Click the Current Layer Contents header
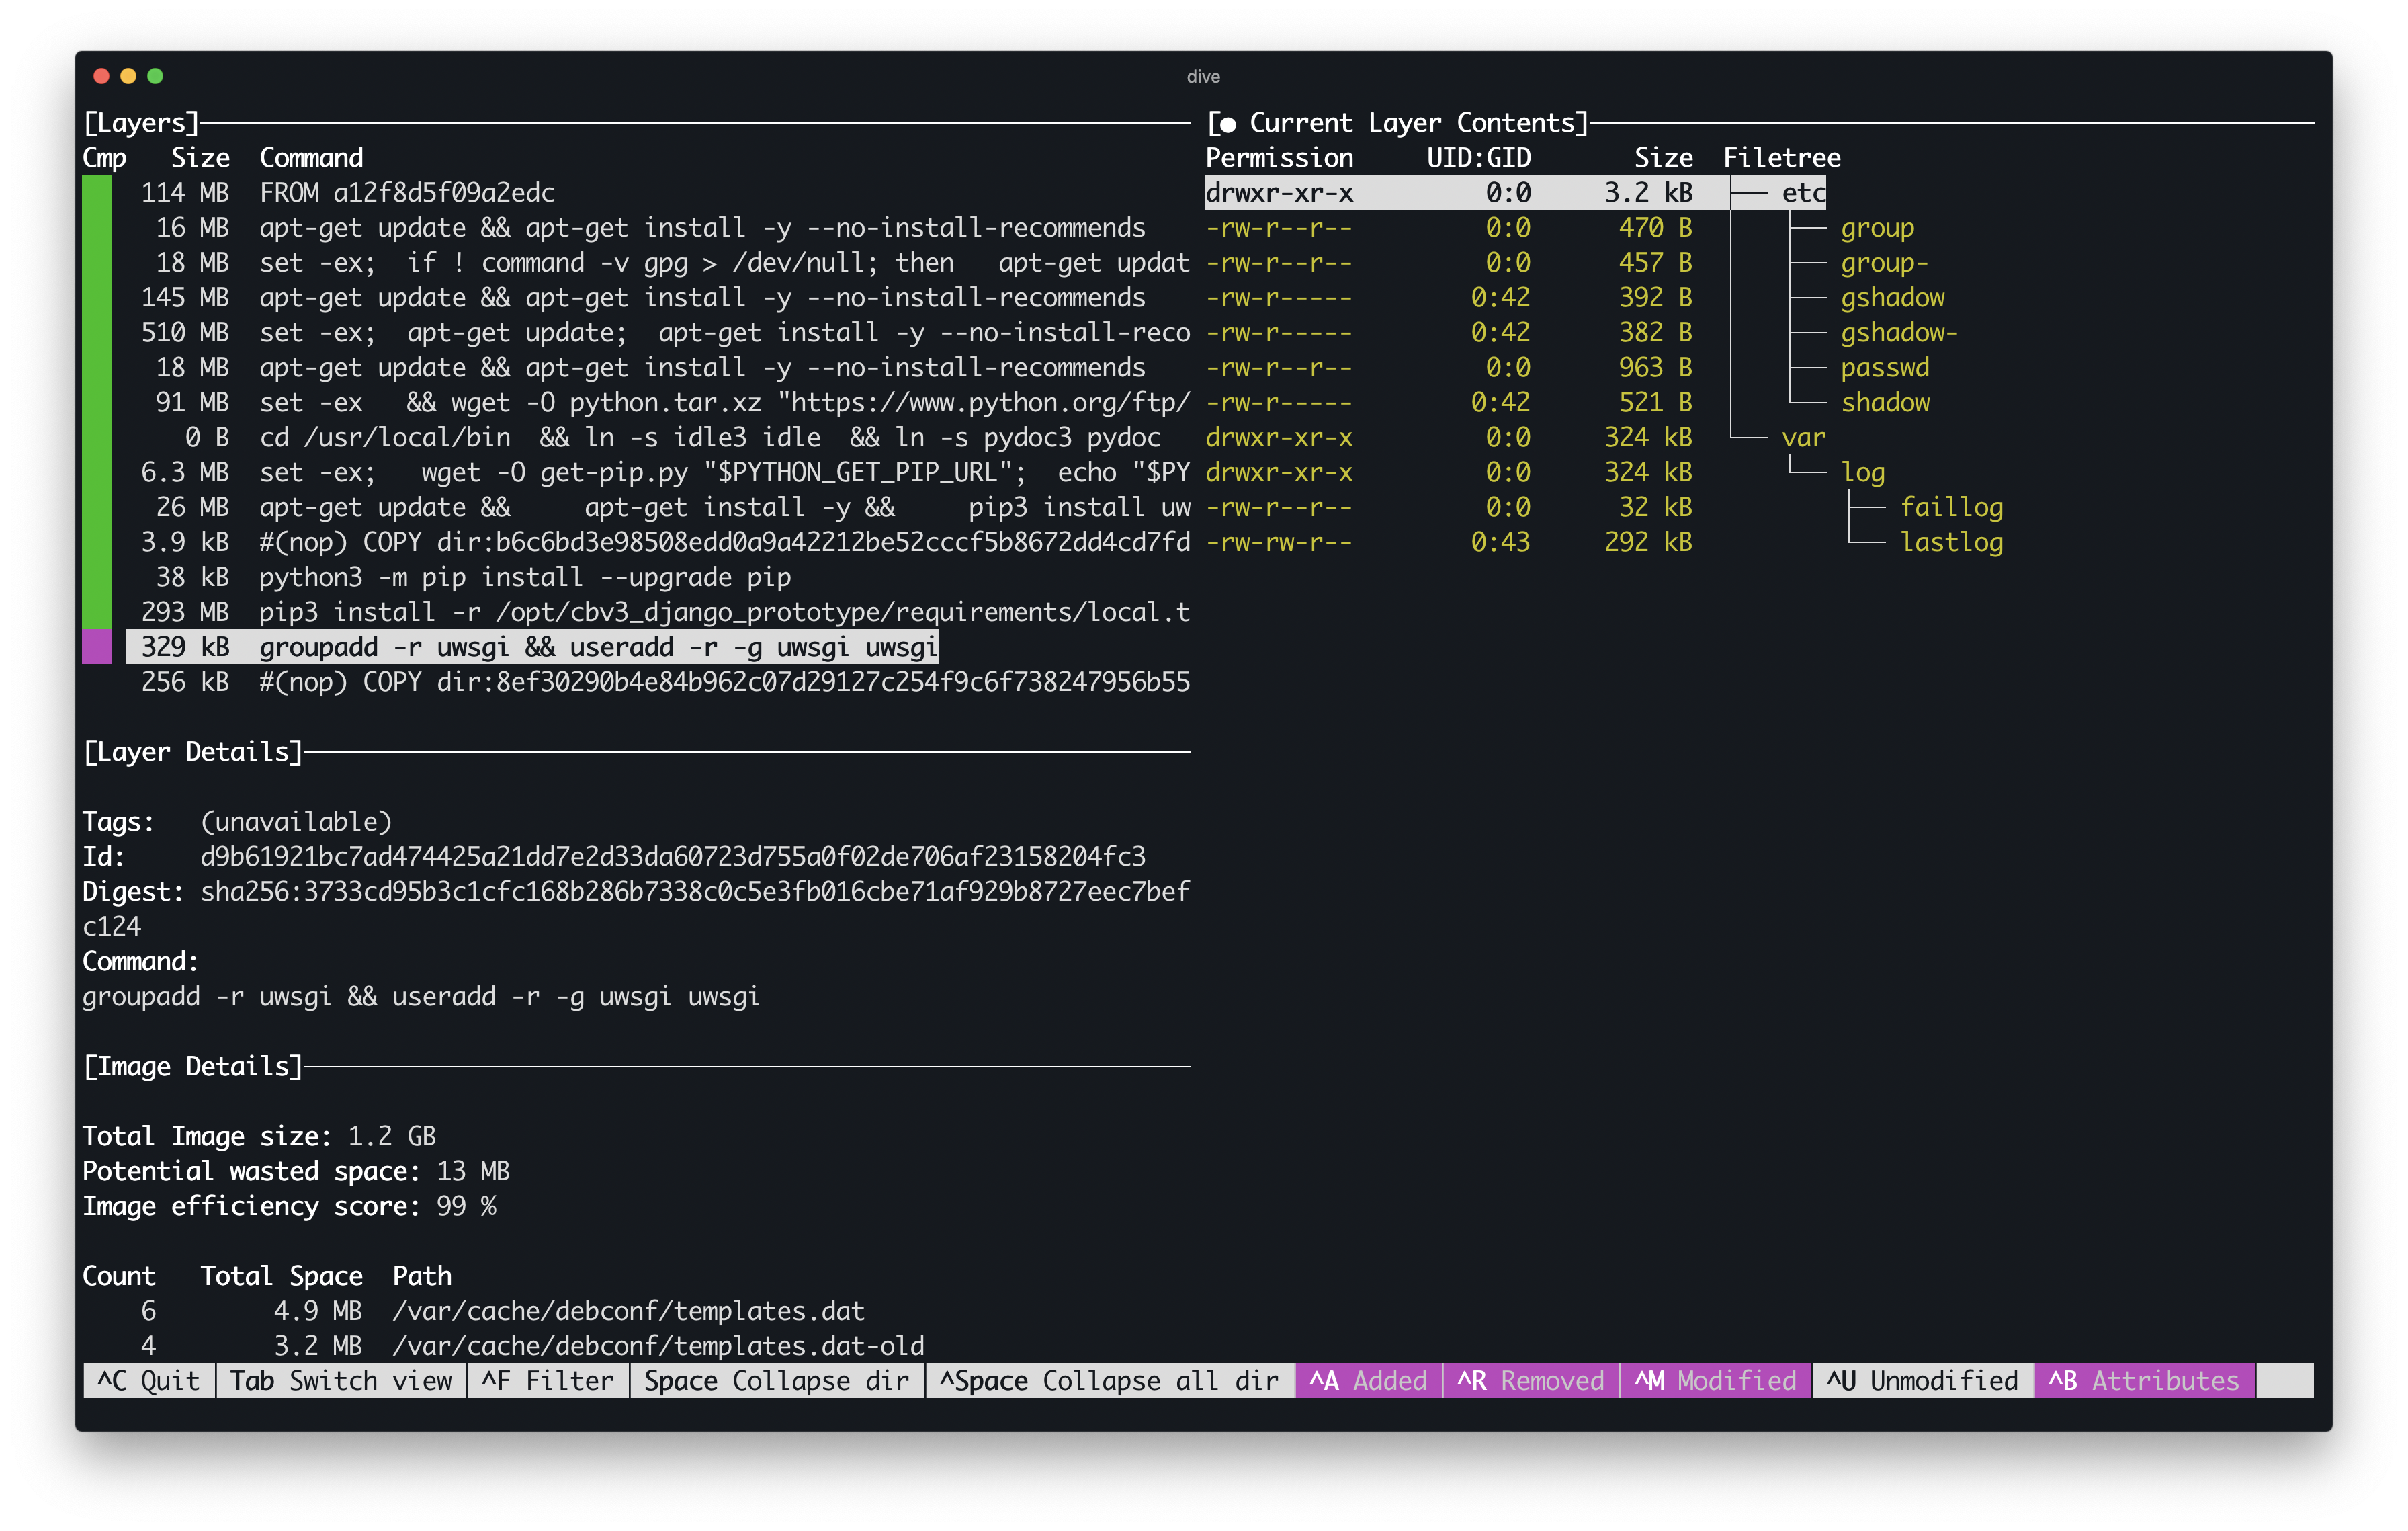The width and height of the screenshot is (2408, 1531). tap(1397, 122)
